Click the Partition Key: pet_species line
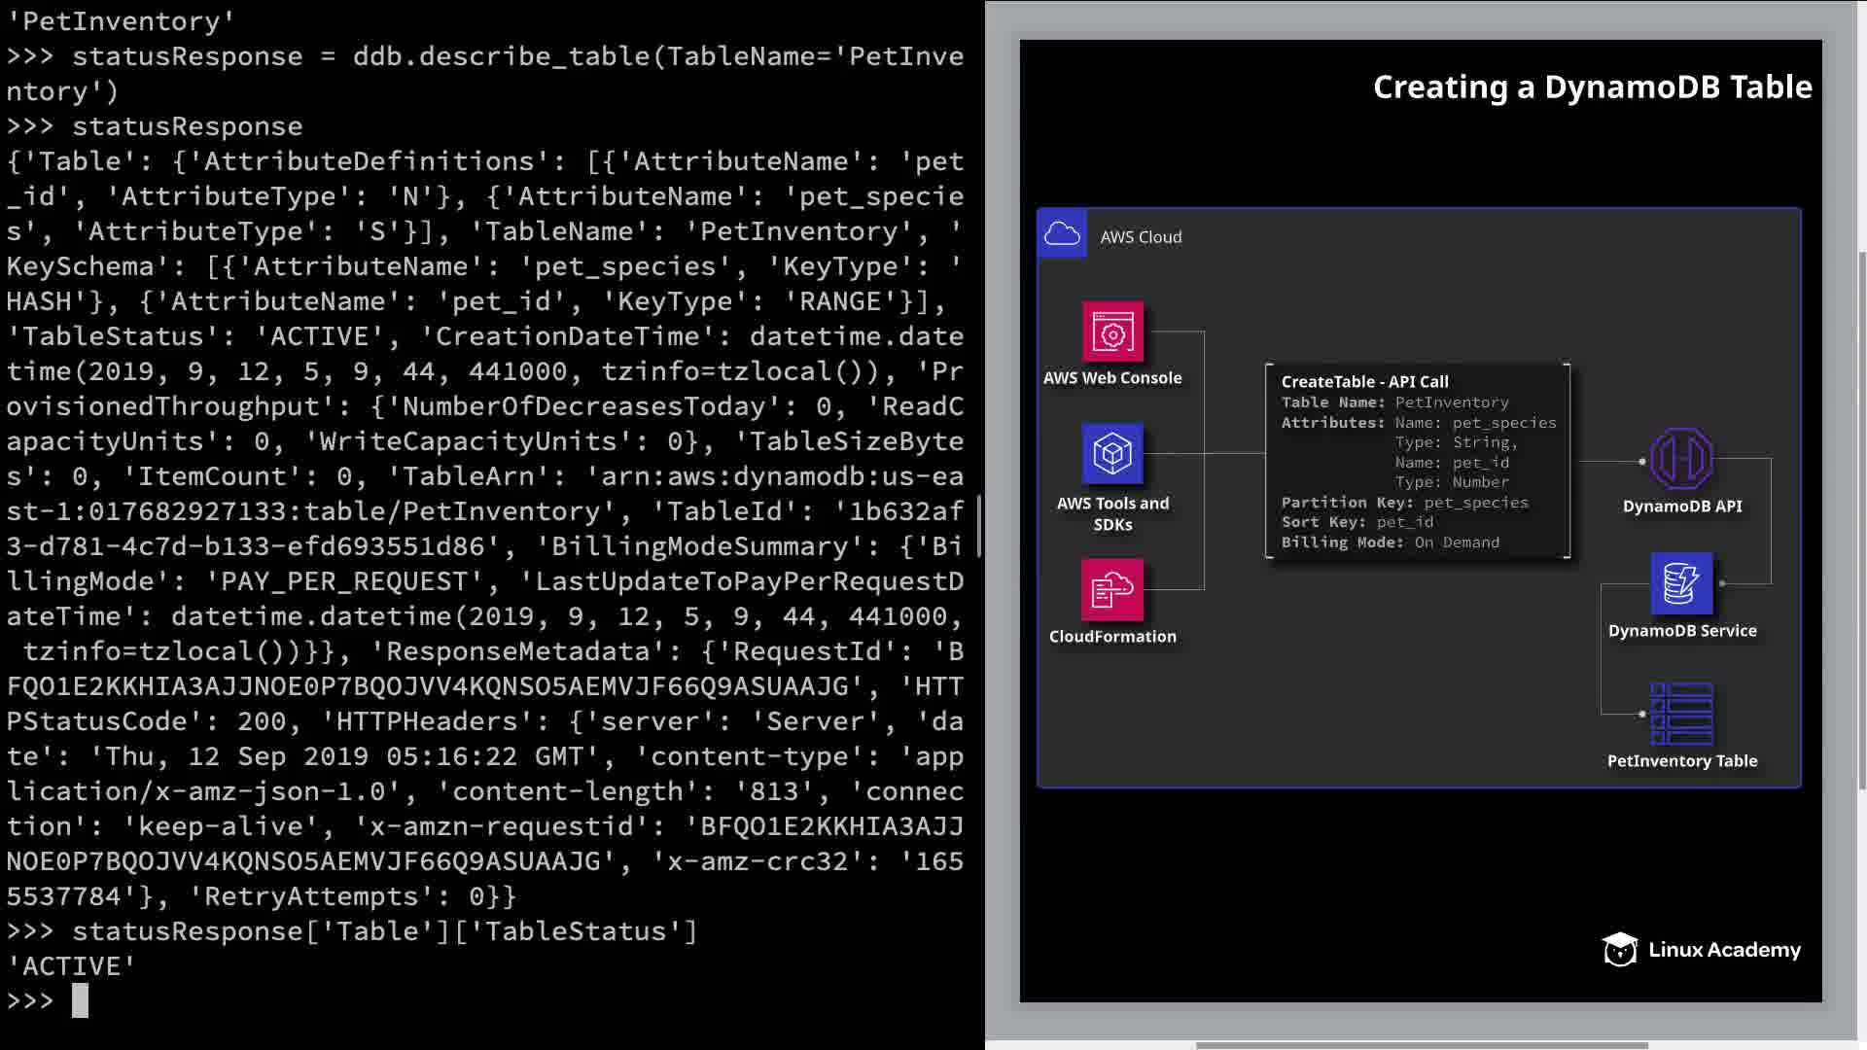Viewport: 1867px width, 1050px height. (1404, 503)
